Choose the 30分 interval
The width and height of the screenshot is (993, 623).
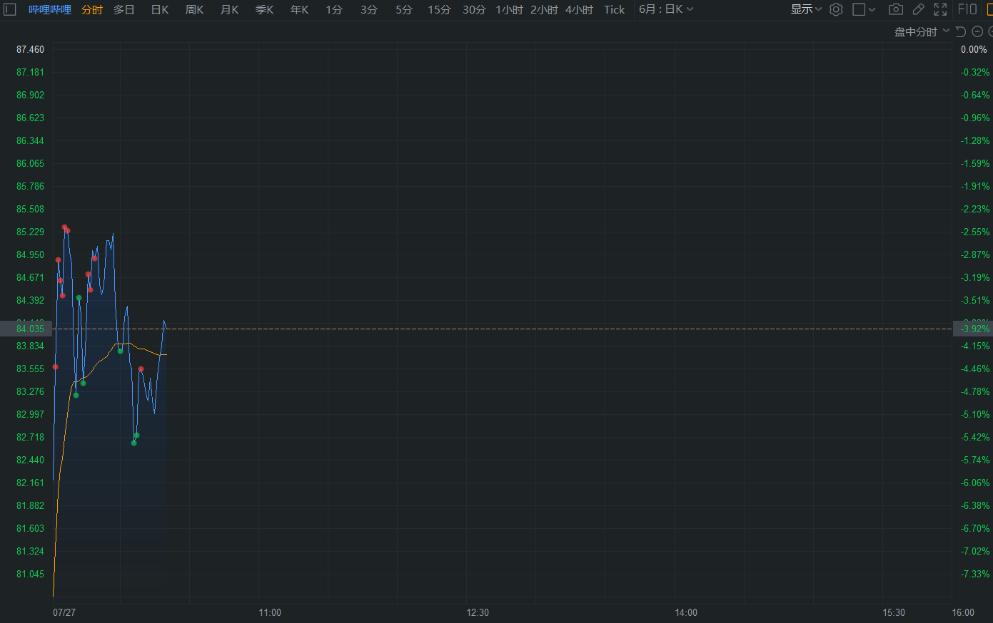click(x=474, y=9)
